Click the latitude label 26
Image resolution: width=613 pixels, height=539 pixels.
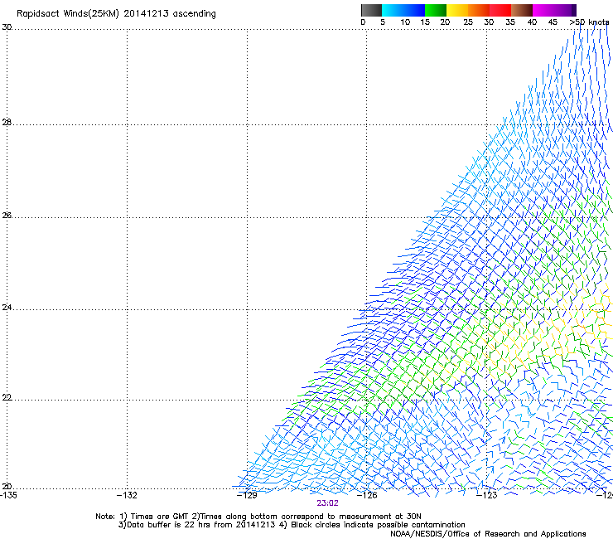(x=7, y=216)
